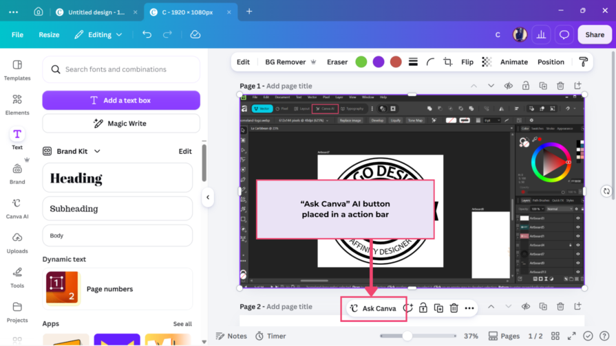Click the Search fonts and combinations field
The width and height of the screenshot is (616, 346).
pos(121,69)
